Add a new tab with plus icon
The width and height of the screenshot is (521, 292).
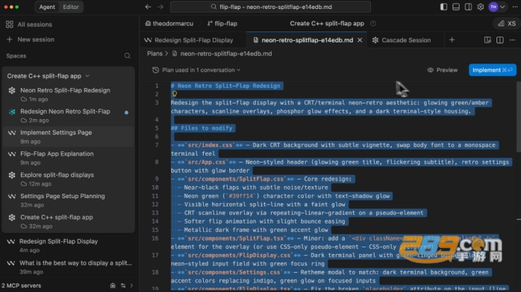(452, 39)
